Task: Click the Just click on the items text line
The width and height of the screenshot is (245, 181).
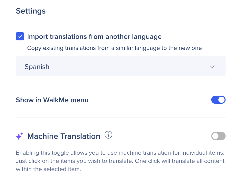Action: coord(120,161)
